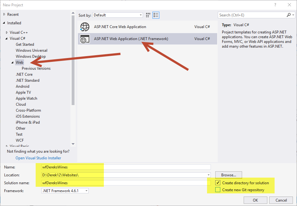Uncheck Create directory for solution
The width and height of the screenshot is (297, 206).
tap(218, 183)
